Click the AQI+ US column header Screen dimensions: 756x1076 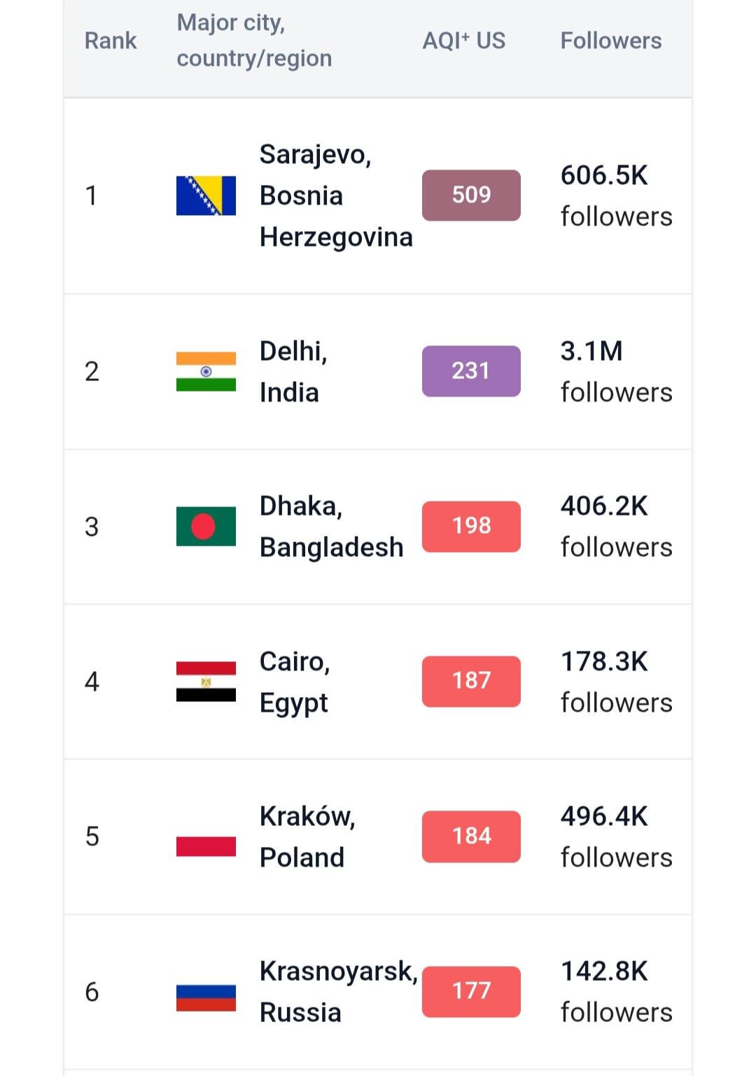[x=463, y=41]
